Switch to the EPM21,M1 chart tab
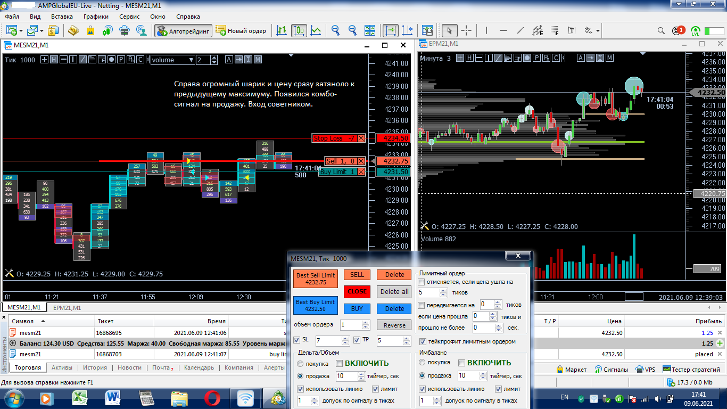Image resolution: width=727 pixels, height=409 pixels. click(67, 307)
